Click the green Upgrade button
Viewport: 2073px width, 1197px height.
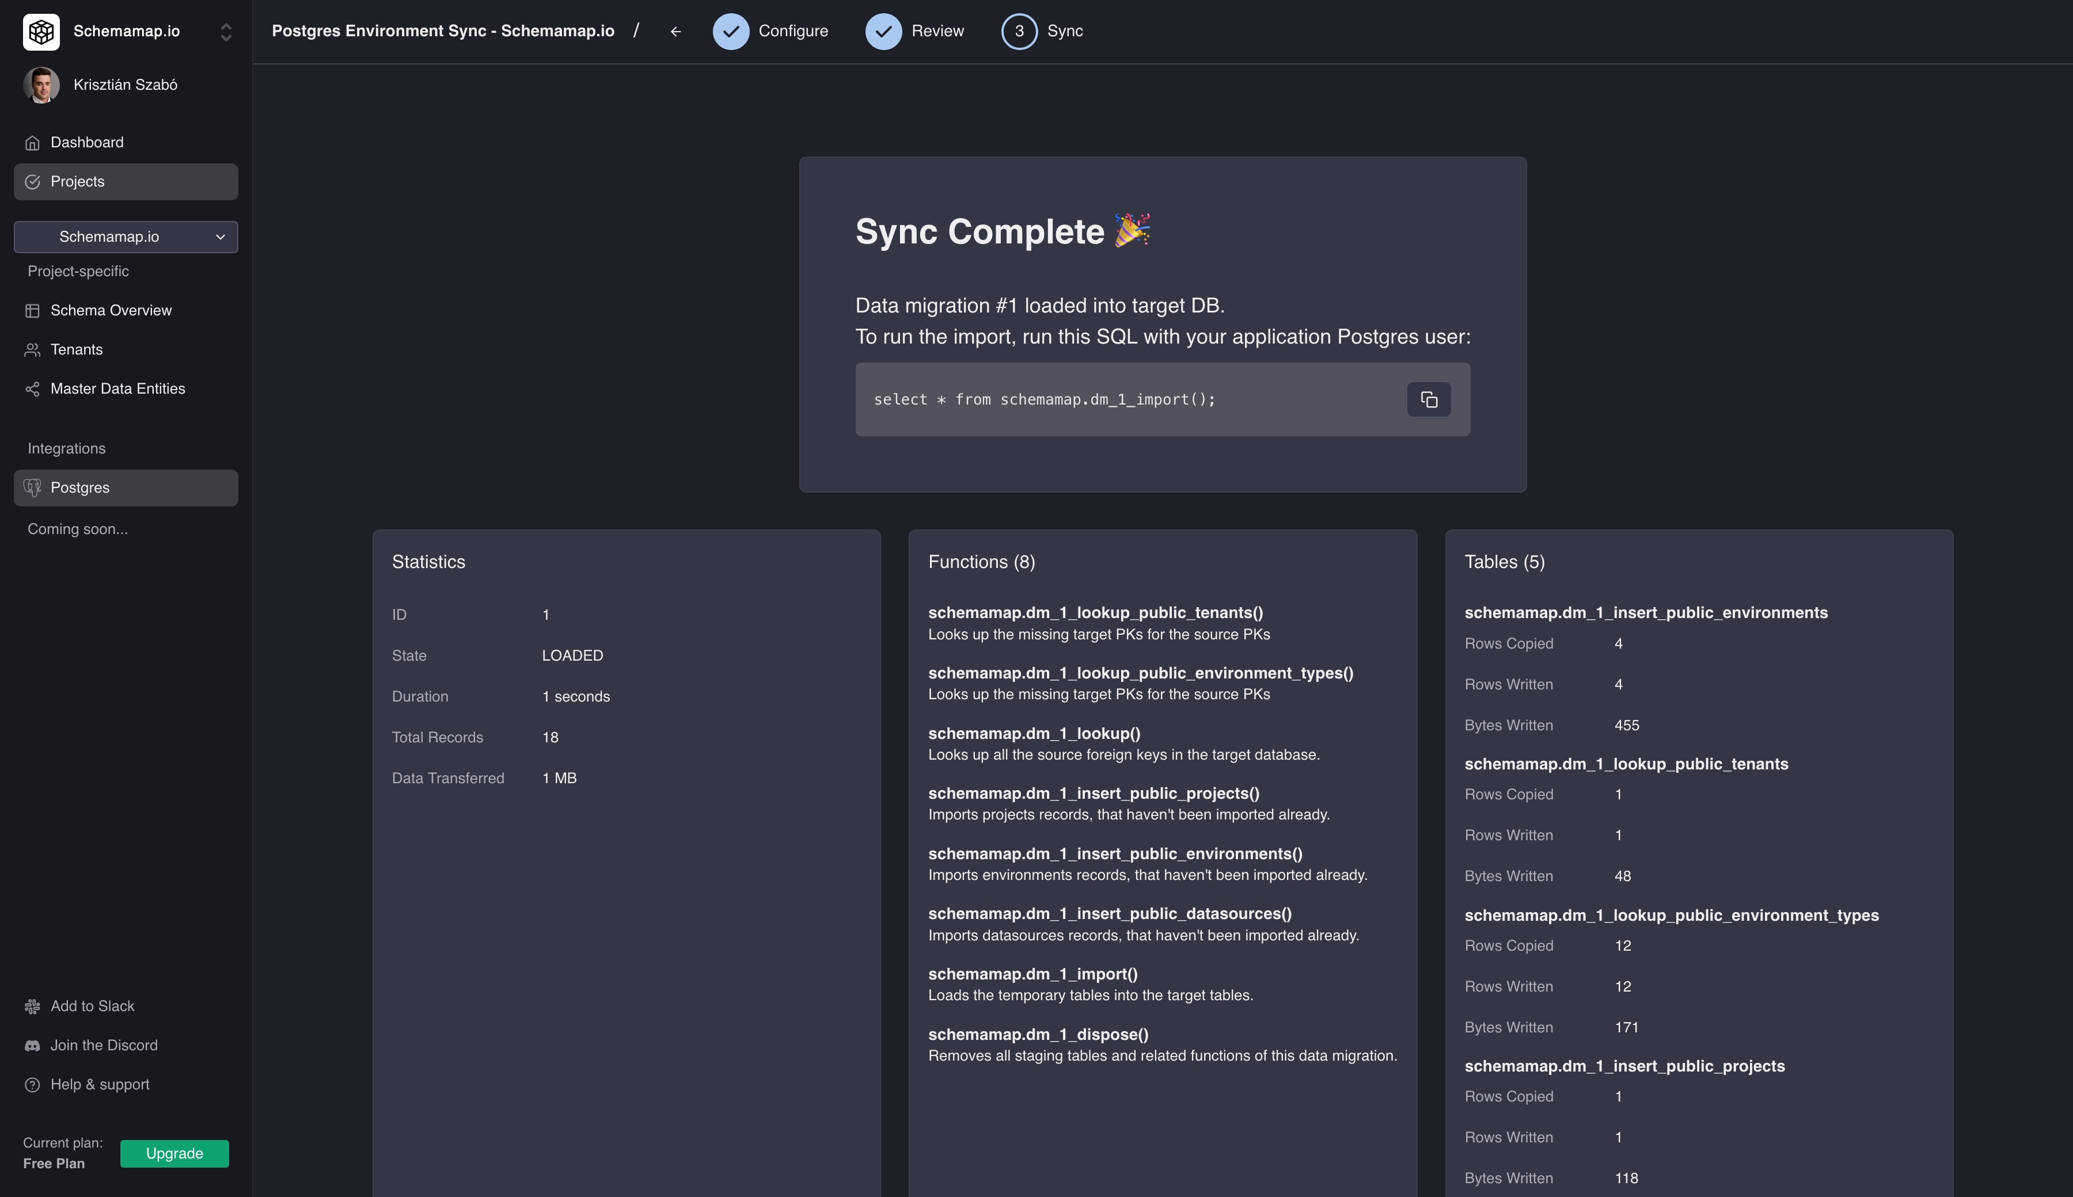coord(174,1153)
